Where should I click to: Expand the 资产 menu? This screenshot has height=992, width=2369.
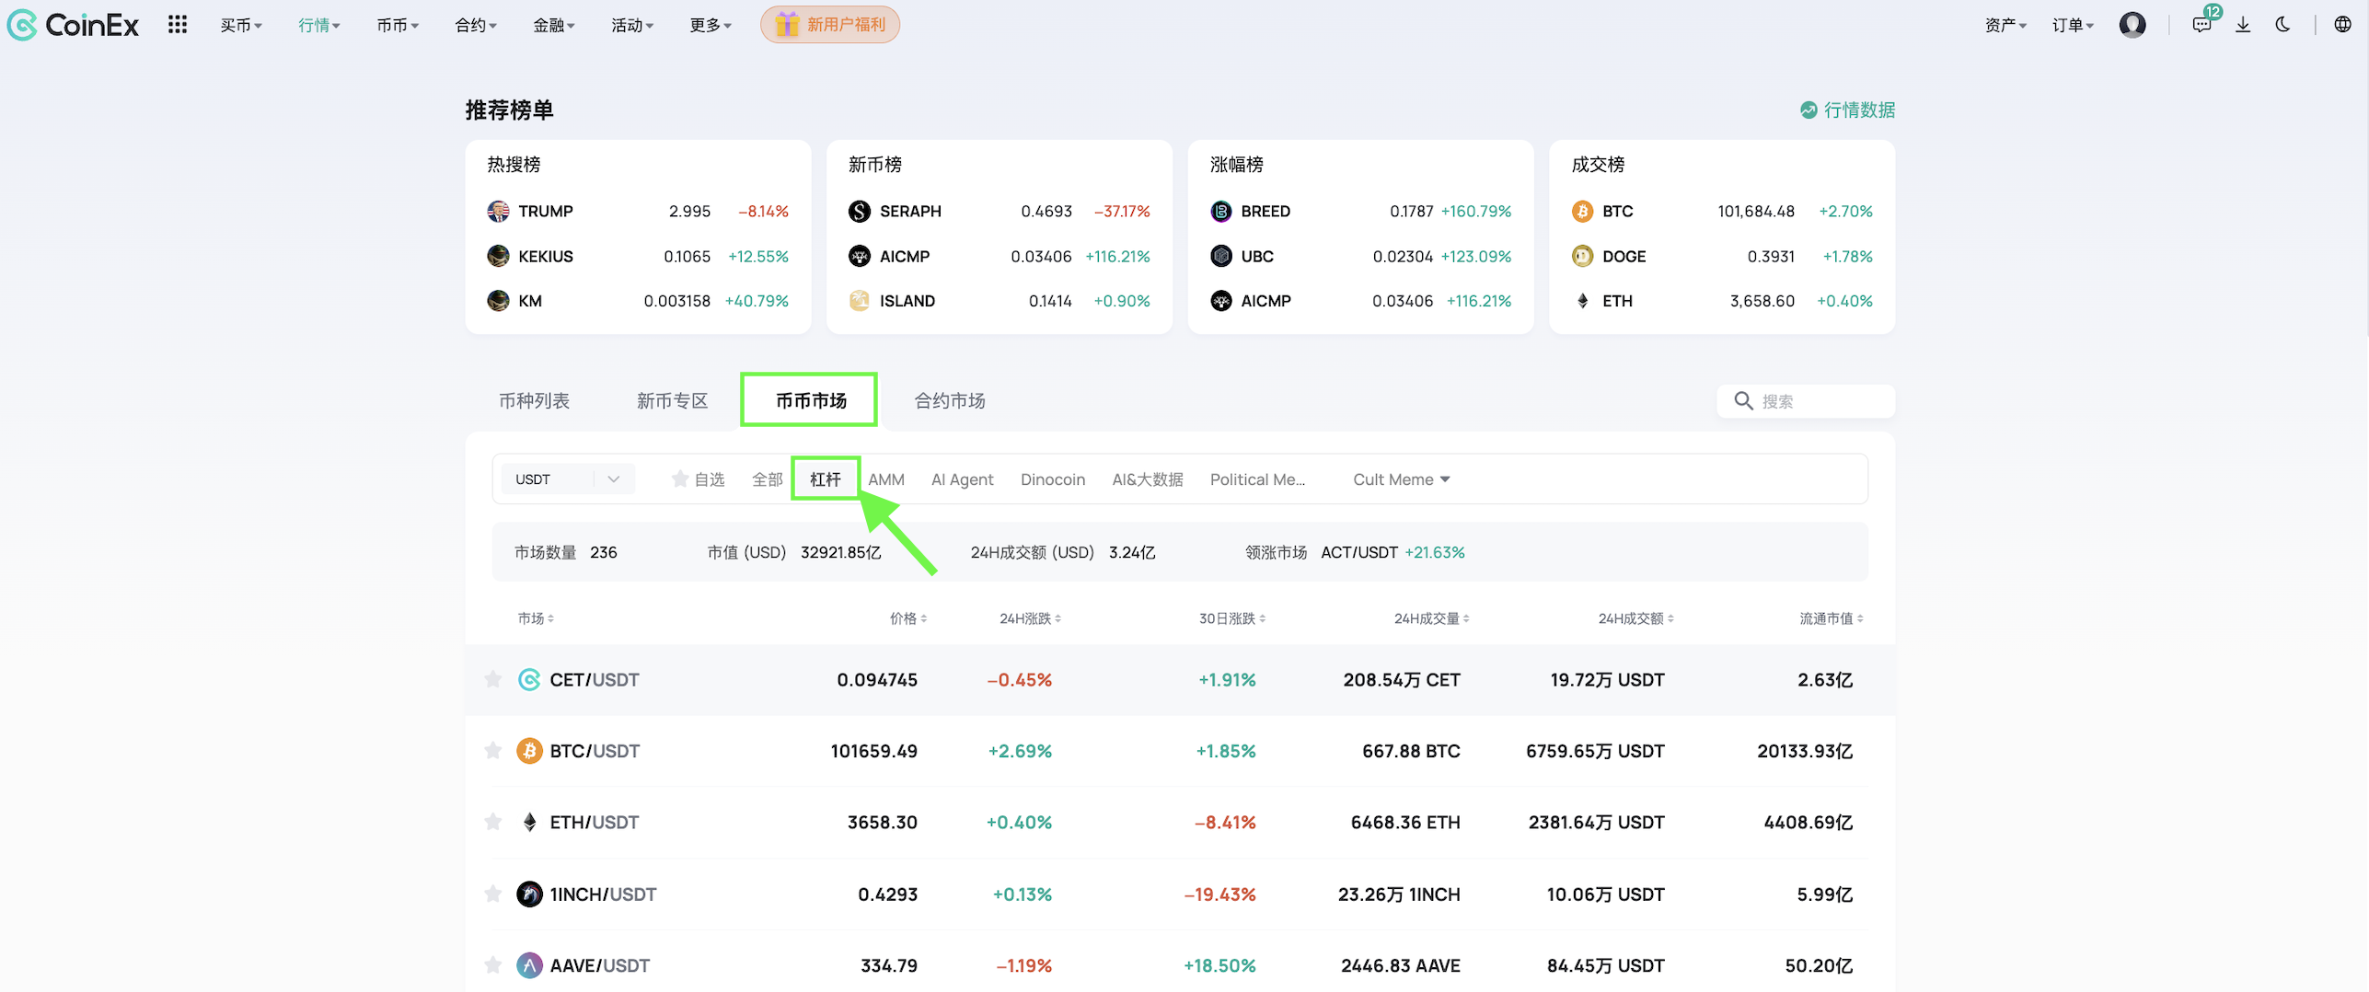pyautogui.click(x=2005, y=25)
